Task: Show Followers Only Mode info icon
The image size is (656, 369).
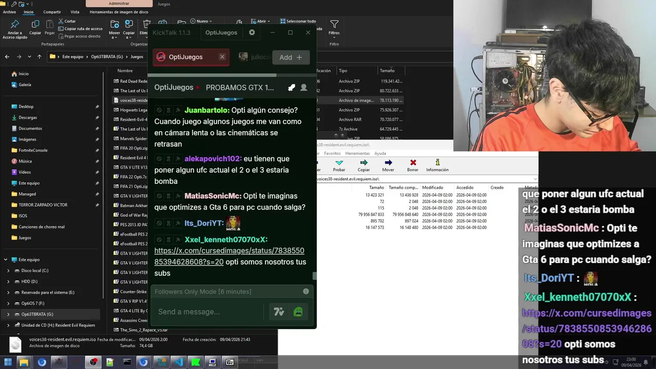Action: pyautogui.click(x=306, y=291)
